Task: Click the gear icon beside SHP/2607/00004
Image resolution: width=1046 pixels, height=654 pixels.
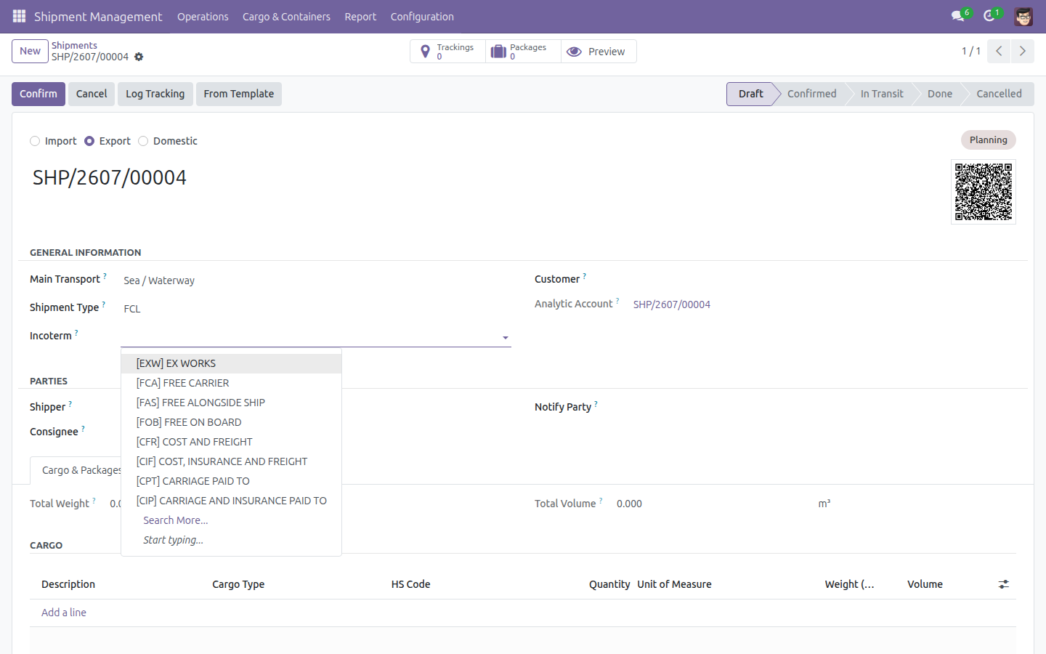Action: (139, 57)
